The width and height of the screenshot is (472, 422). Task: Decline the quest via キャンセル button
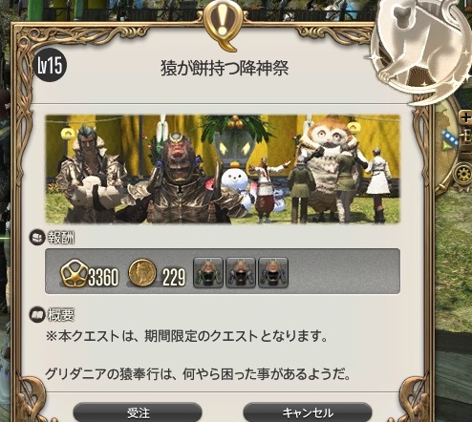[308, 412]
